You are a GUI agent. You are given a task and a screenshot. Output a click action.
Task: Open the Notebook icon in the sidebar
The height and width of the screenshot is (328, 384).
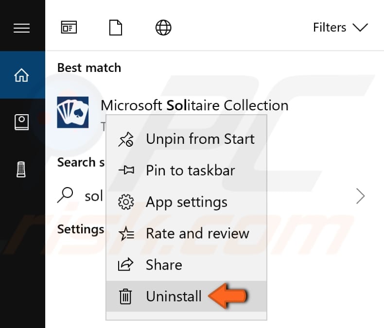pos(21,122)
